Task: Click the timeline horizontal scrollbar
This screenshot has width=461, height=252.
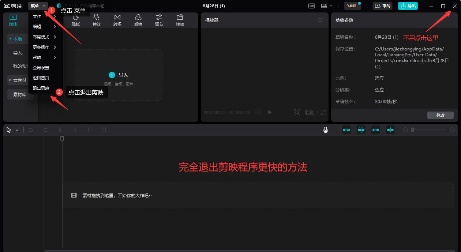Action: tap(250, 251)
